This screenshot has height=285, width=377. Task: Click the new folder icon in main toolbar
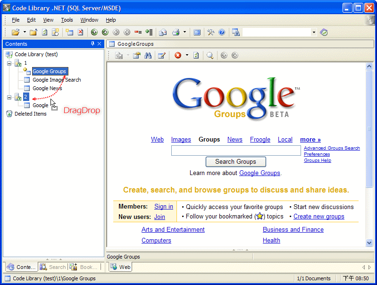(34, 32)
